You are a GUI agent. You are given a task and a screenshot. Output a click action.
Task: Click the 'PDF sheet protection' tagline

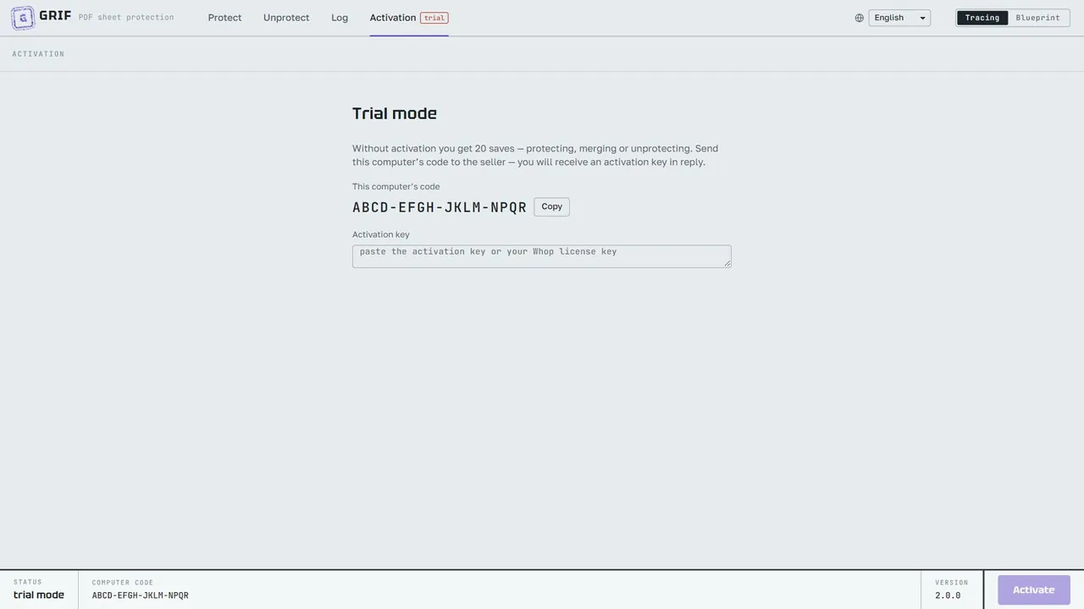(126, 18)
